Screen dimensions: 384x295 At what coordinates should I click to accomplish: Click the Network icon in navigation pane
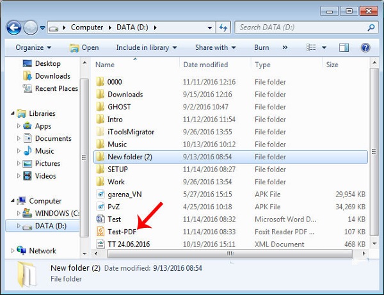tap(21, 250)
